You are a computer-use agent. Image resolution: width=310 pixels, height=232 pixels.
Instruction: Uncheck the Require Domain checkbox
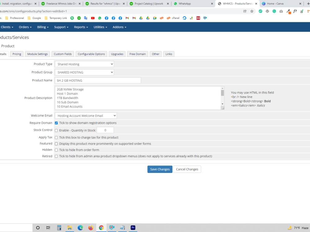(x=56, y=123)
